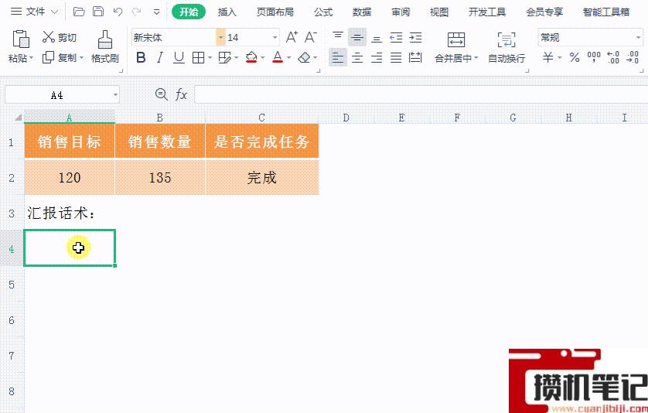The image size is (648, 413).
Task: Click the Save disk icon
Action: click(98, 12)
